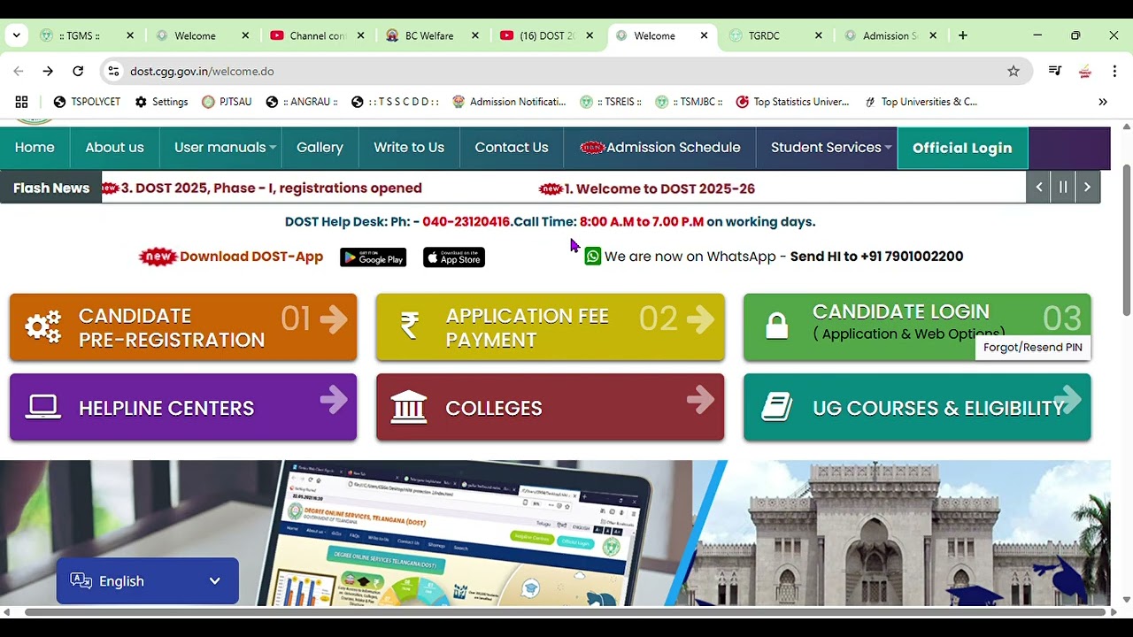1133x637 pixels.
Task: Open the Top Statistics Universities bookmark
Action: (x=792, y=102)
